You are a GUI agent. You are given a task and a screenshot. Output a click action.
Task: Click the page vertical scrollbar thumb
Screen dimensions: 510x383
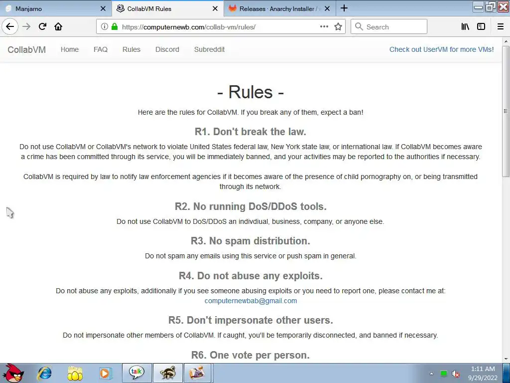(x=506, y=111)
